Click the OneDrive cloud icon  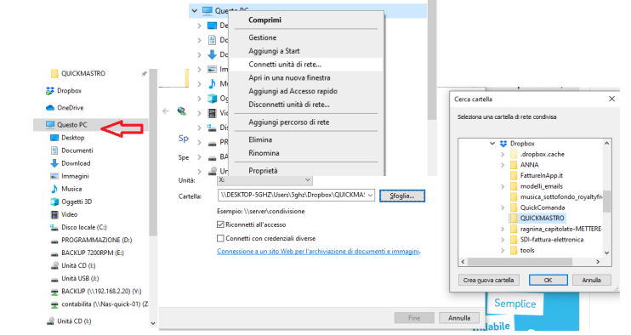click(50, 108)
